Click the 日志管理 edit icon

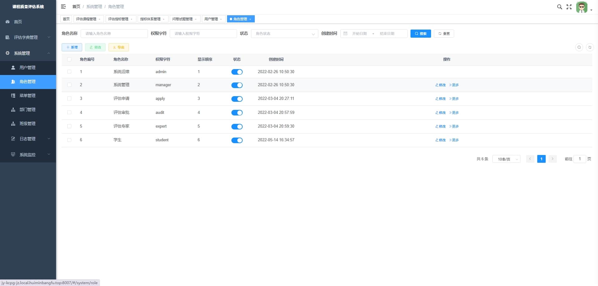(x=13, y=139)
